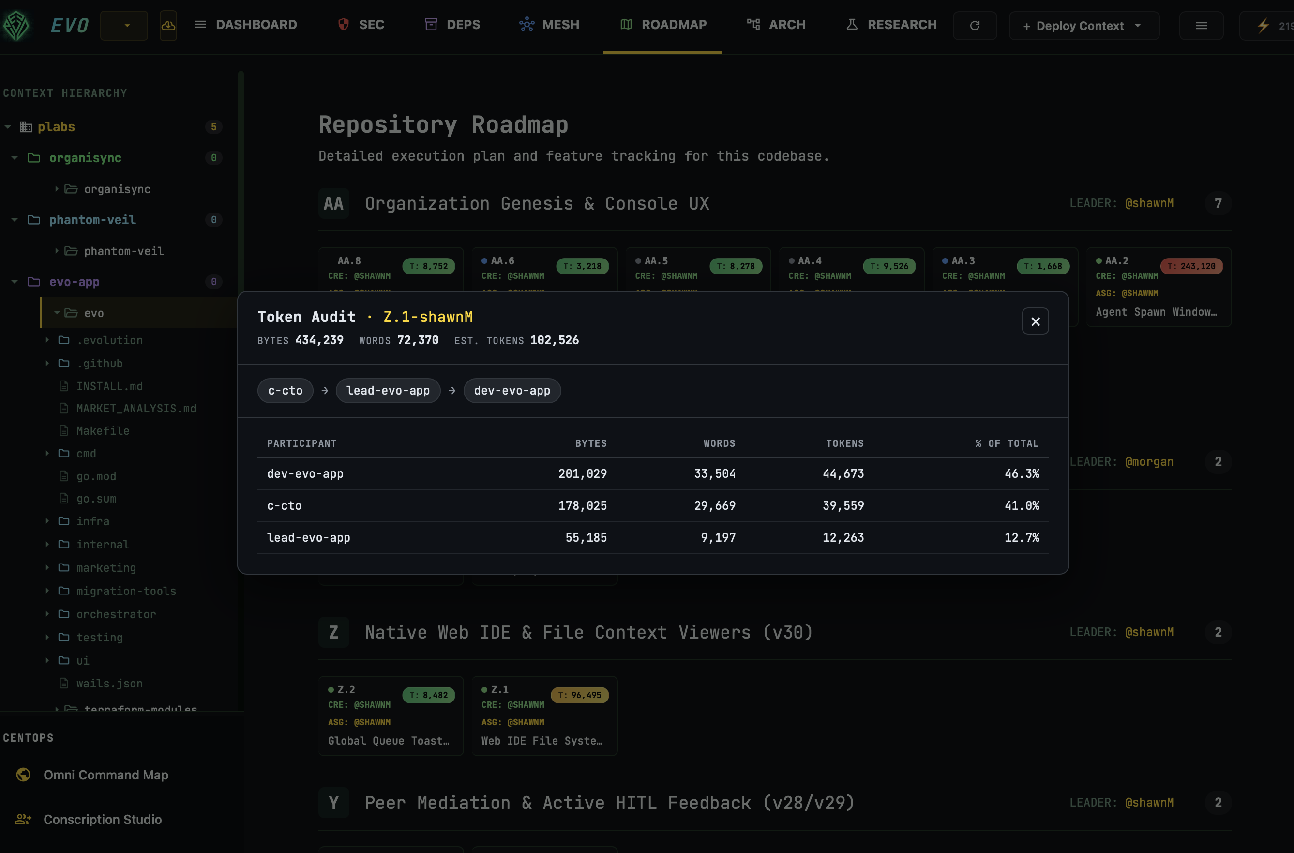This screenshot has height=853, width=1294.
Task: Open the empty dropdown beside EVO logo
Action: pos(124,25)
